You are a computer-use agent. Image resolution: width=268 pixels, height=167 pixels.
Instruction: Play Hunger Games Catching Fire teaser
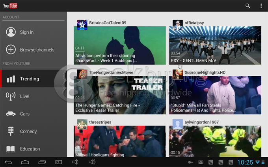click(120, 95)
